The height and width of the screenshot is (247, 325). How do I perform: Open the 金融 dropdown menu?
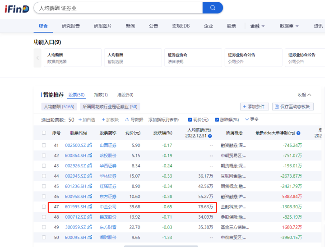pos(258,26)
